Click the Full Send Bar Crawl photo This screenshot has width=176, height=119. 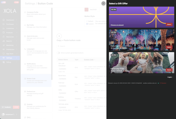coord(141,63)
